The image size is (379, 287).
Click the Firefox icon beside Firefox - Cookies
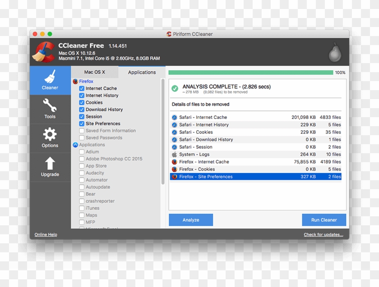[x=174, y=169]
